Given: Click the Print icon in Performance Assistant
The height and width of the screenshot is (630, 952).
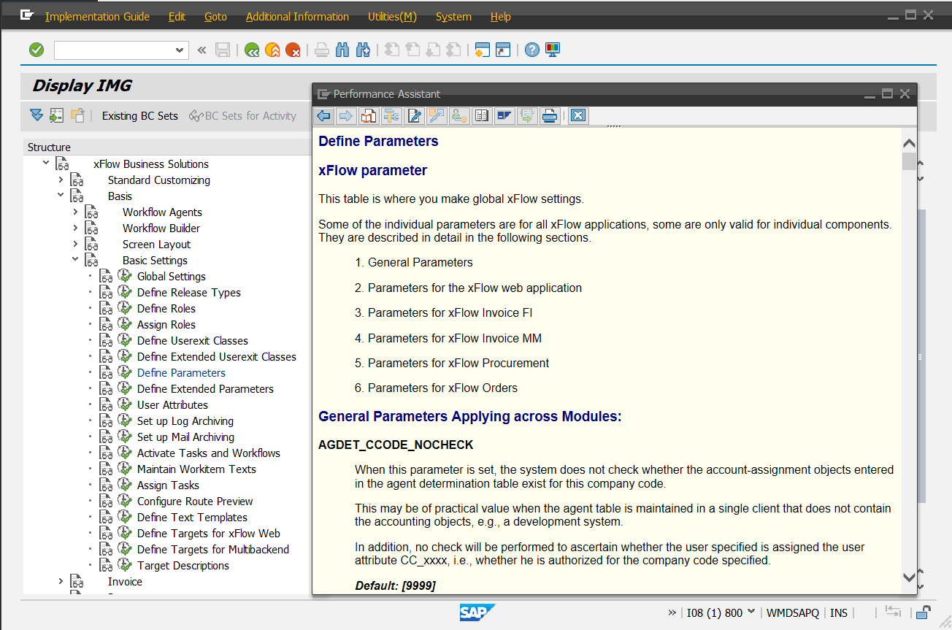Looking at the screenshot, I should tap(550, 115).
